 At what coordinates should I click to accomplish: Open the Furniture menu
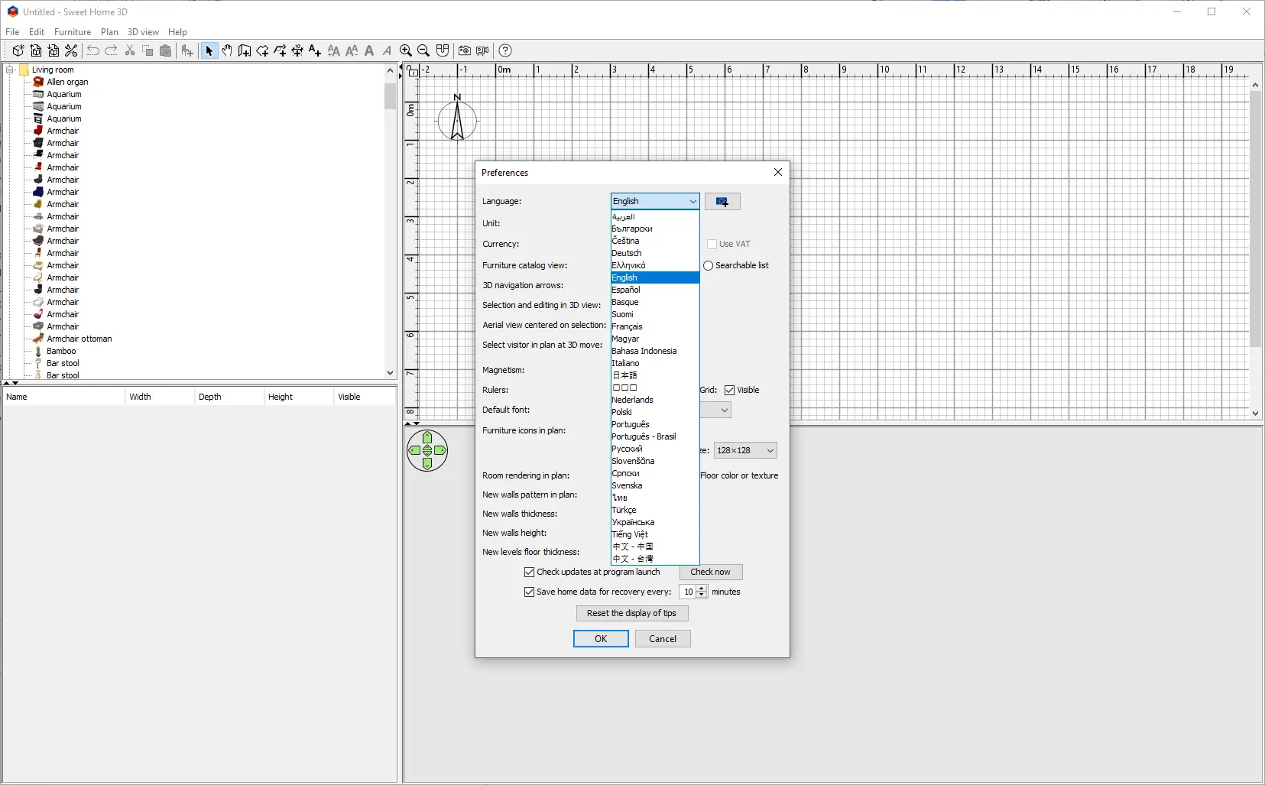click(73, 32)
